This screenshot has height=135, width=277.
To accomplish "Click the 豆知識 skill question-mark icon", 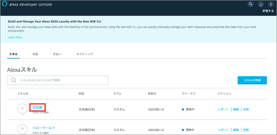I will 22,109.
